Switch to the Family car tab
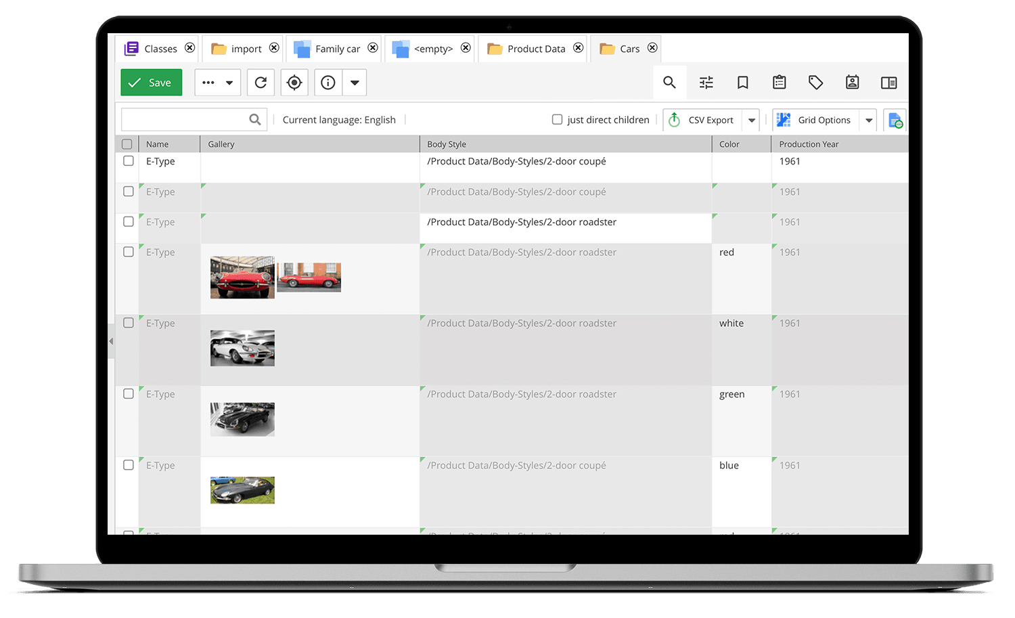Screen dimensions: 1015x618 click(x=337, y=49)
